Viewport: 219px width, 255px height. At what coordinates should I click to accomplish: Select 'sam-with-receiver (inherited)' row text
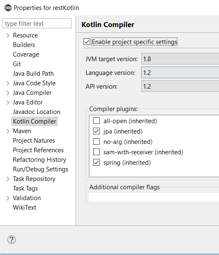pyautogui.click(x=143, y=152)
